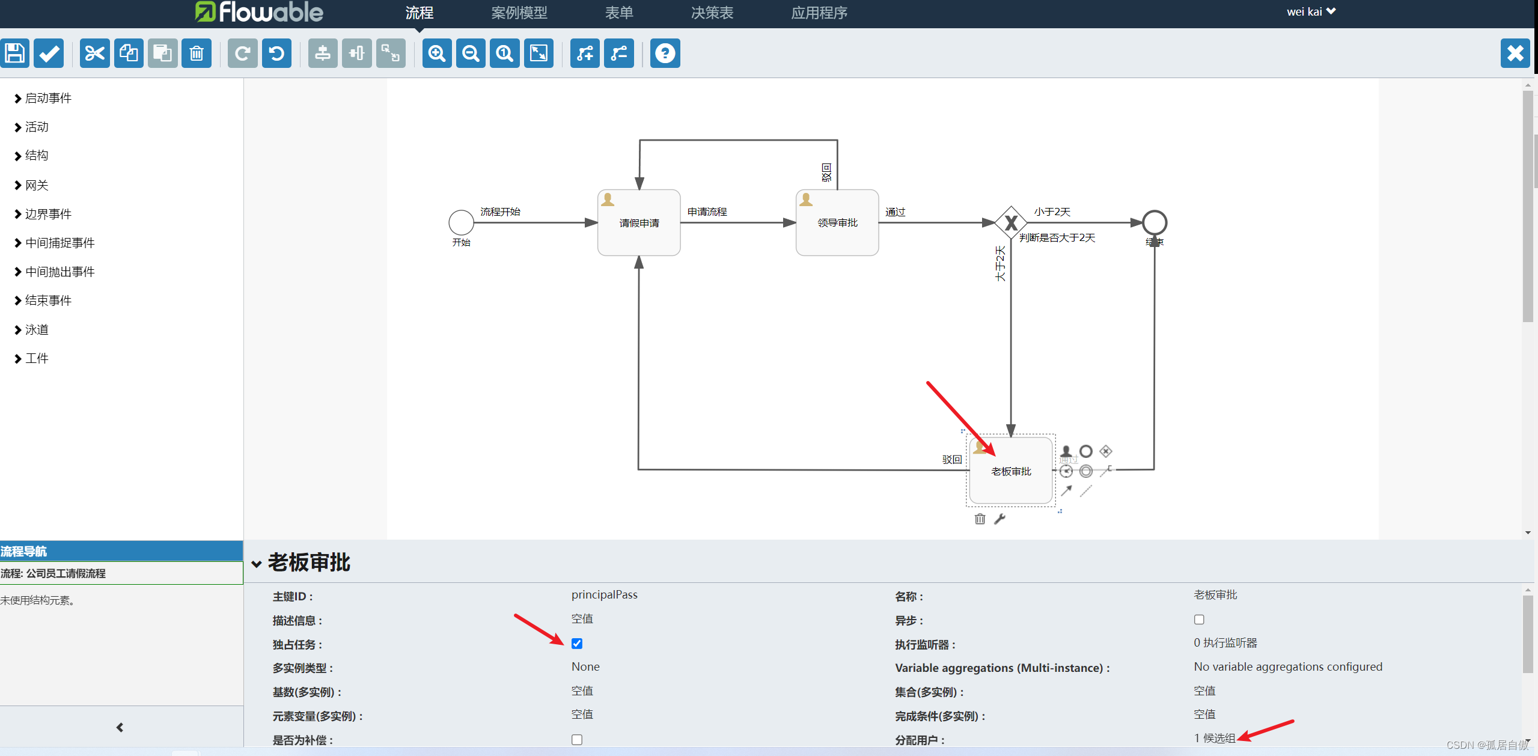Image resolution: width=1538 pixels, height=756 pixels.
Task: Paste the copied element
Action: pyautogui.click(x=163, y=53)
